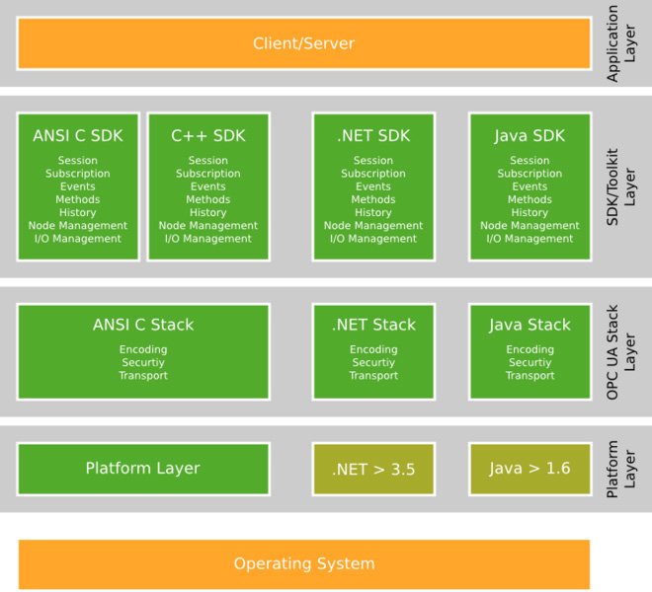652x592 pixels.
Task: Click the ANSI C SDK heading
Action: (78, 136)
